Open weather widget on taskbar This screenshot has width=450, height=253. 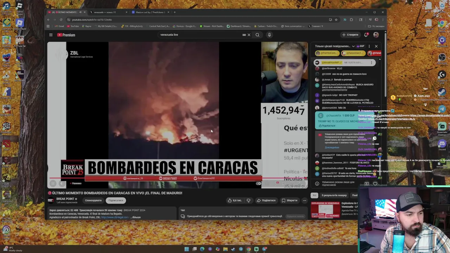click(x=12, y=249)
